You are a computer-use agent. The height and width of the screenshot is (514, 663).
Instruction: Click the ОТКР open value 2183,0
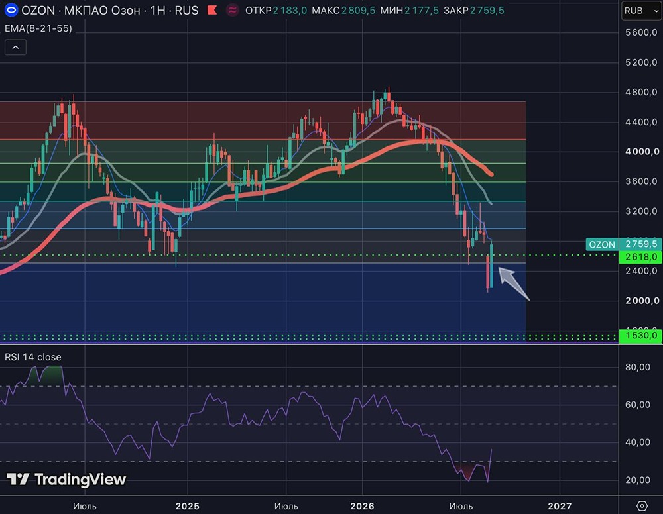pos(290,10)
